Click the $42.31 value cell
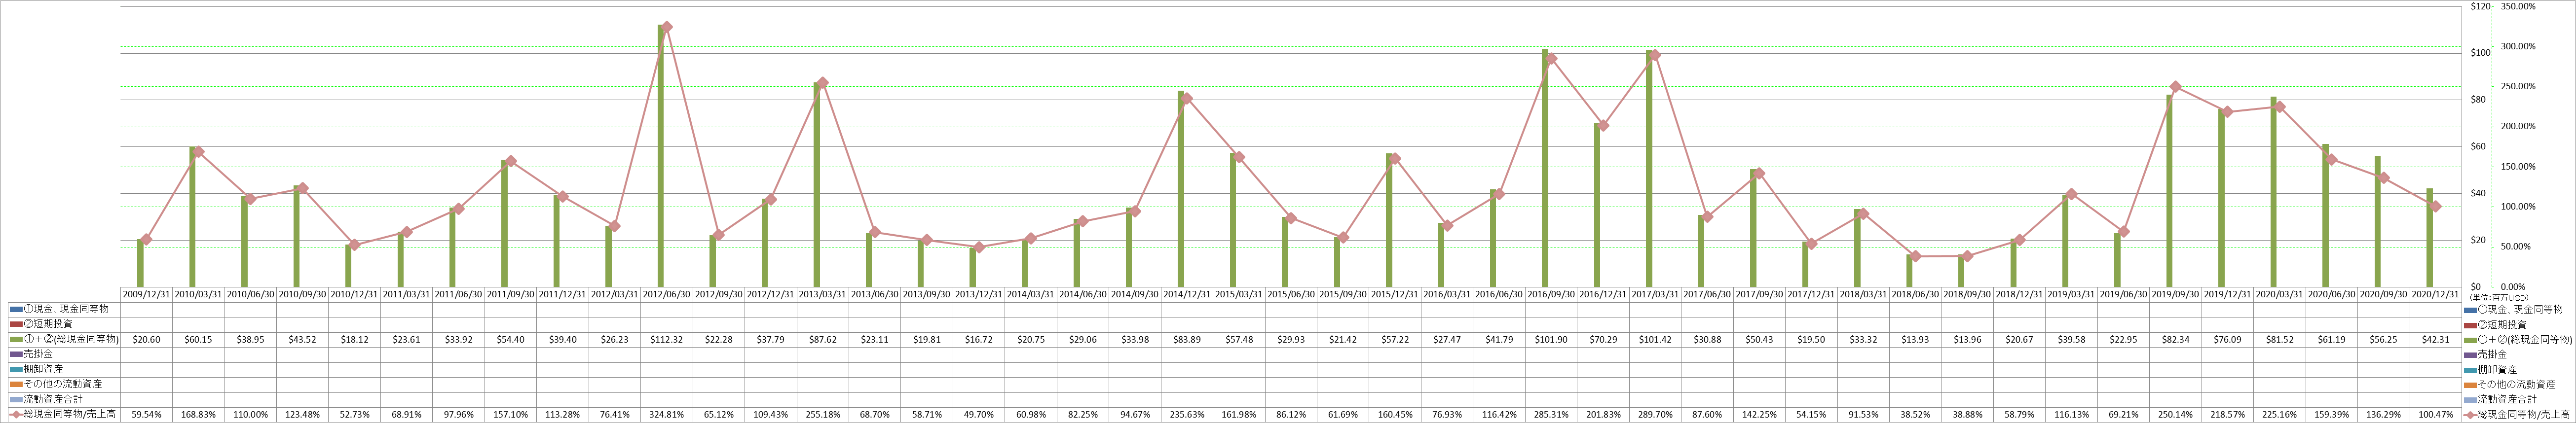The image size is (2576, 423). tap(2435, 340)
